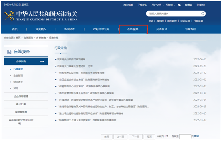Open the 政府信息公开 navigation tab
The image size is (222, 145).
tap(101, 29)
